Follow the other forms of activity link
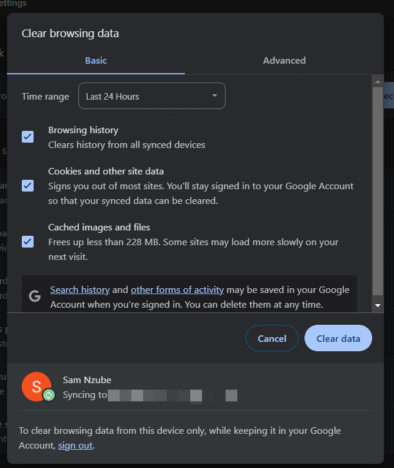Screen dimensions: 394x468 click(177, 289)
